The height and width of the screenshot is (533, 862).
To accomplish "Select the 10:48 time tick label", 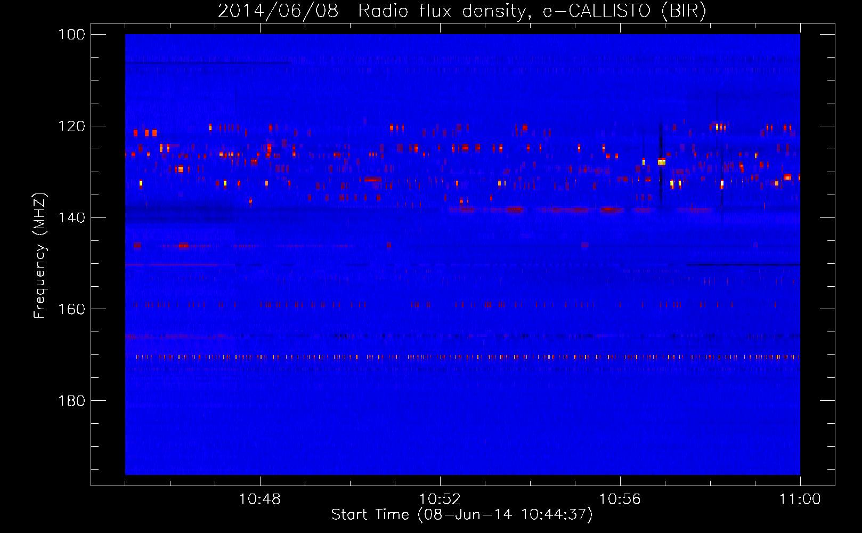I will (x=260, y=499).
